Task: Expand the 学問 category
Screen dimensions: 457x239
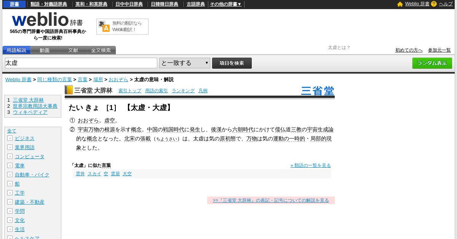Action: coord(10,211)
